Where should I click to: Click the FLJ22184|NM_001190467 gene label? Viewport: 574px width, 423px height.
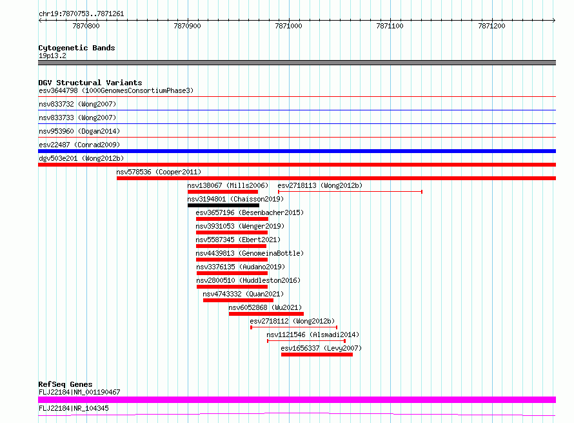tap(79, 392)
